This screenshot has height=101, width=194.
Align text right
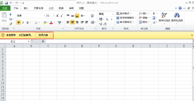(x=77, y=22)
